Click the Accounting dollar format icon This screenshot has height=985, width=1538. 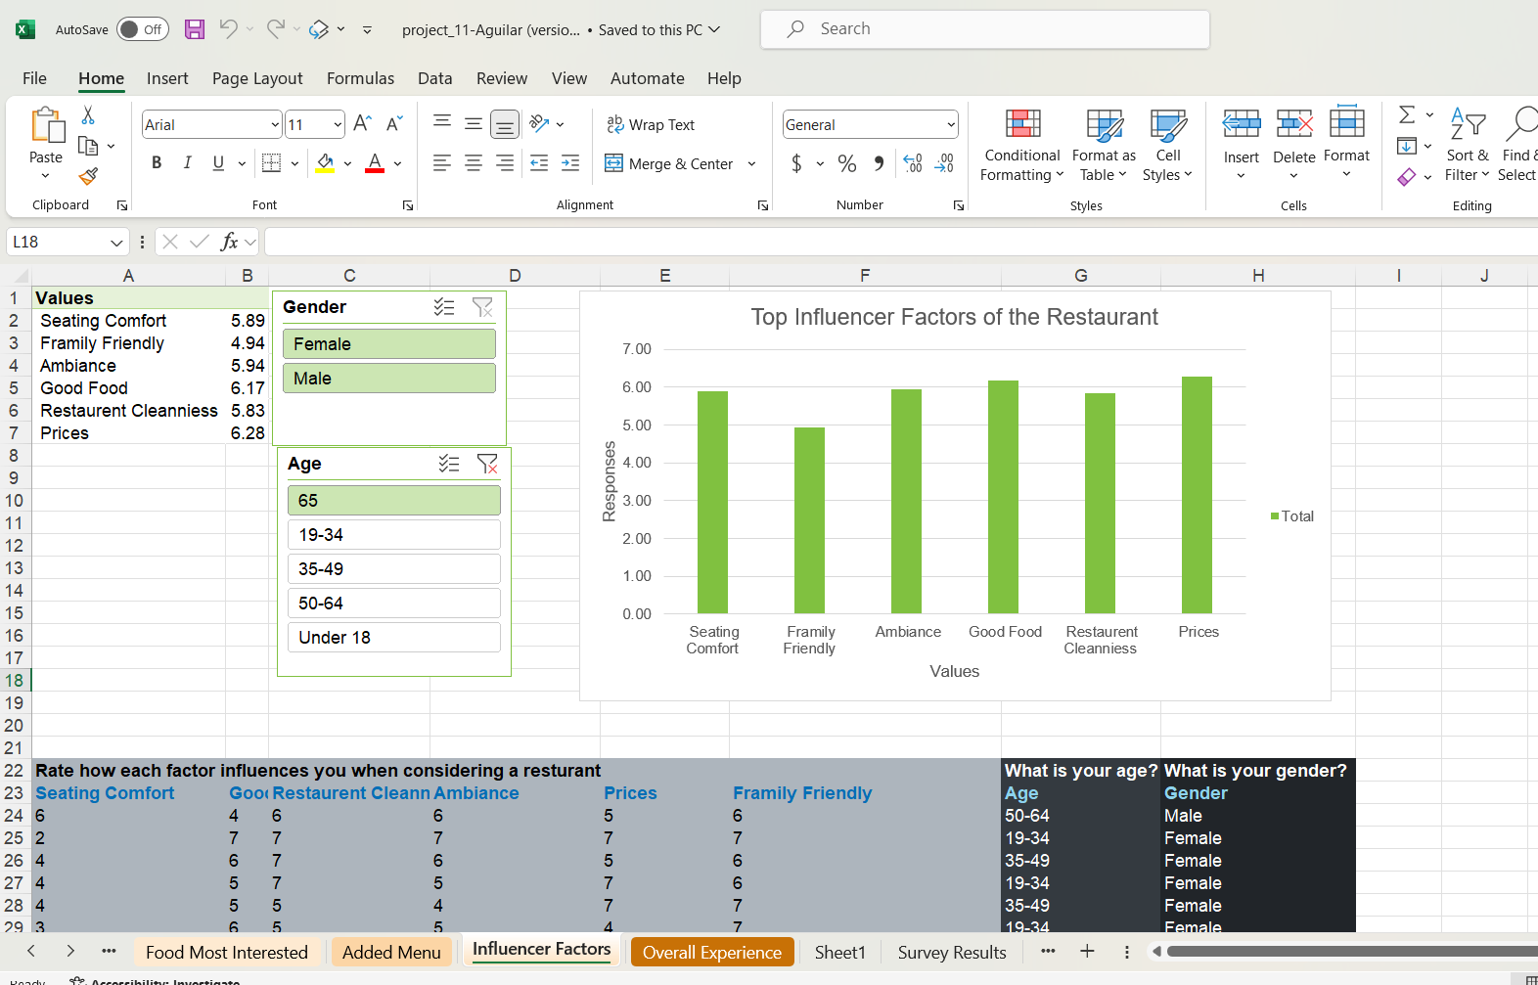(796, 163)
